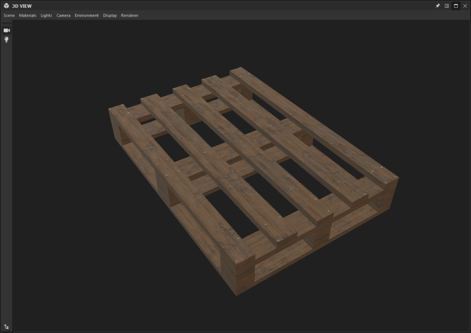Expand the Environment dropdown menu
Image resolution: width=471 pixels, height=333 pixels.
click(x=87, y=16)
